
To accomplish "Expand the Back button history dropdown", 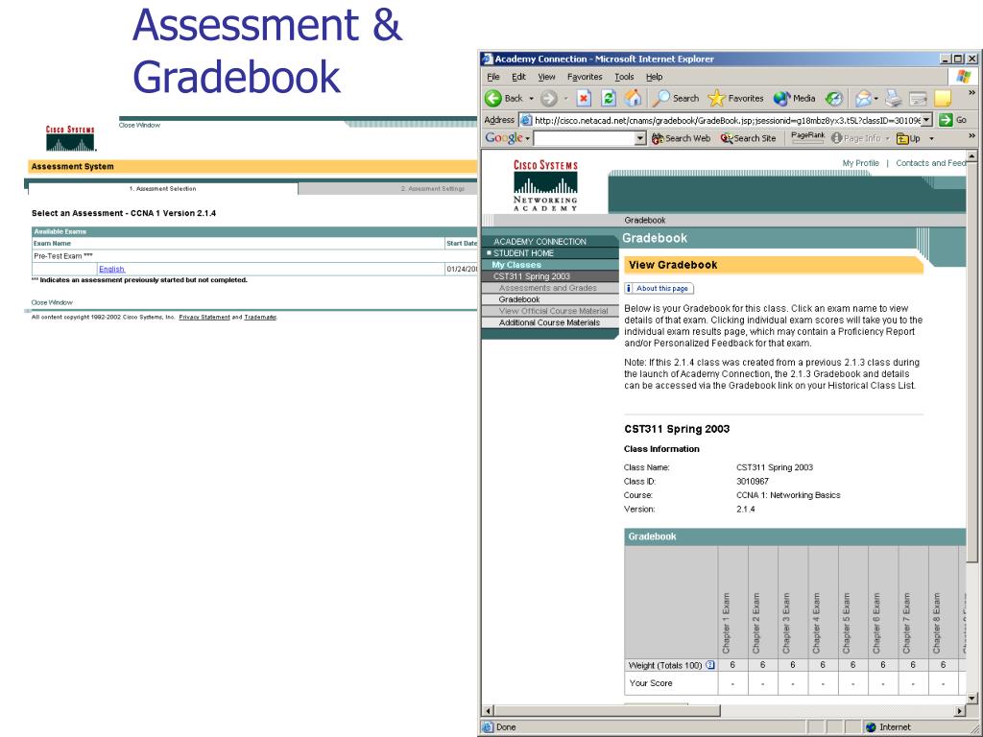I will [x=531, y=99].
